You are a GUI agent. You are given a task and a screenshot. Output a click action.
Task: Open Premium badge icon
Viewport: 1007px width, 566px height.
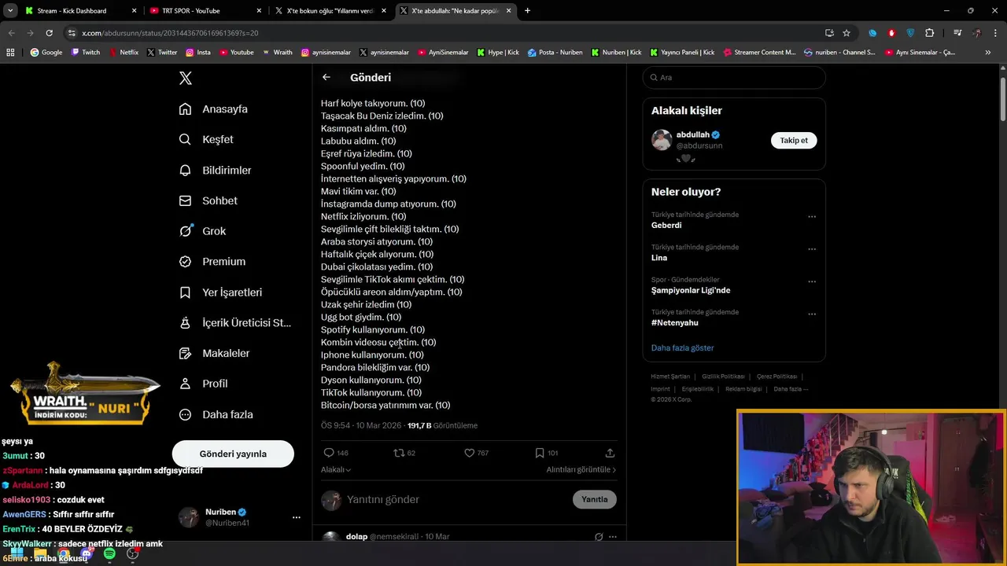point(185,262)
